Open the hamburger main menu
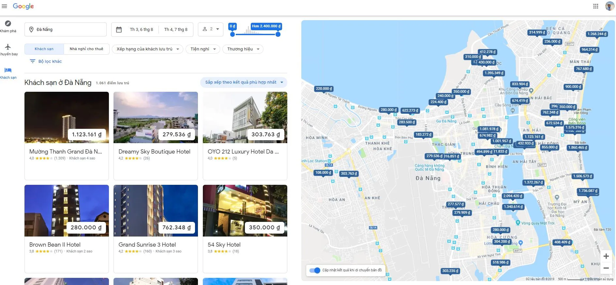The height and width of the screenshot is (285, 616). coord(4,6)
